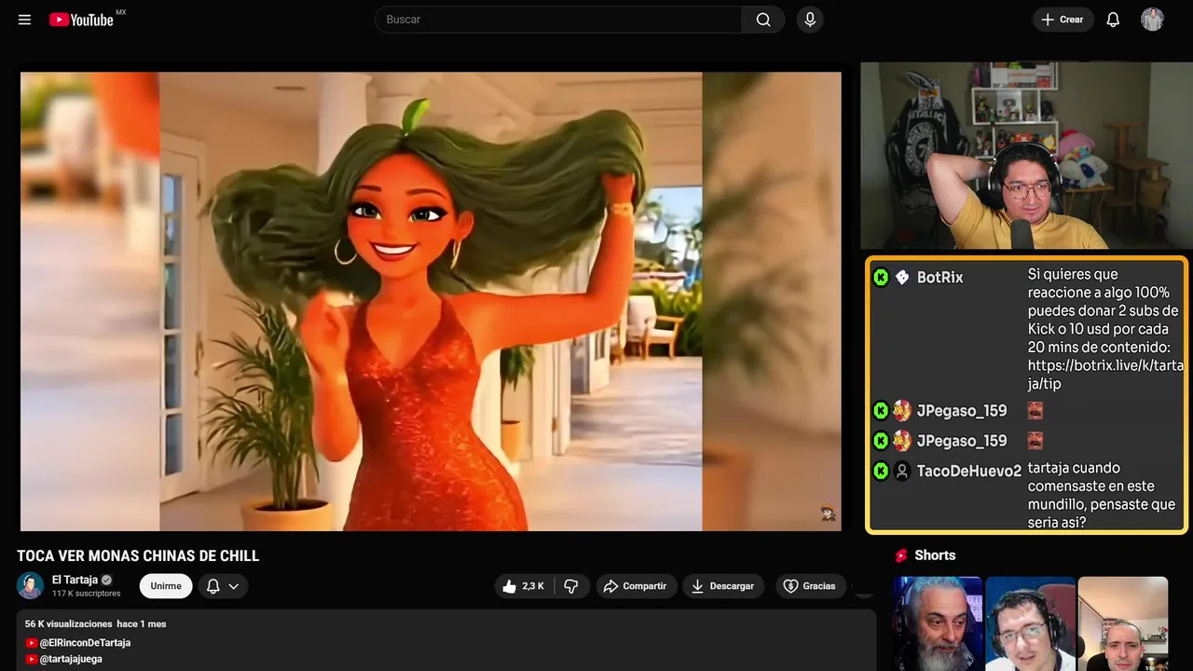This screenshot has height=671, width=1193.
Task: Click the TacoDeHuevo2 avatar icon
Action: coord(901,472)
